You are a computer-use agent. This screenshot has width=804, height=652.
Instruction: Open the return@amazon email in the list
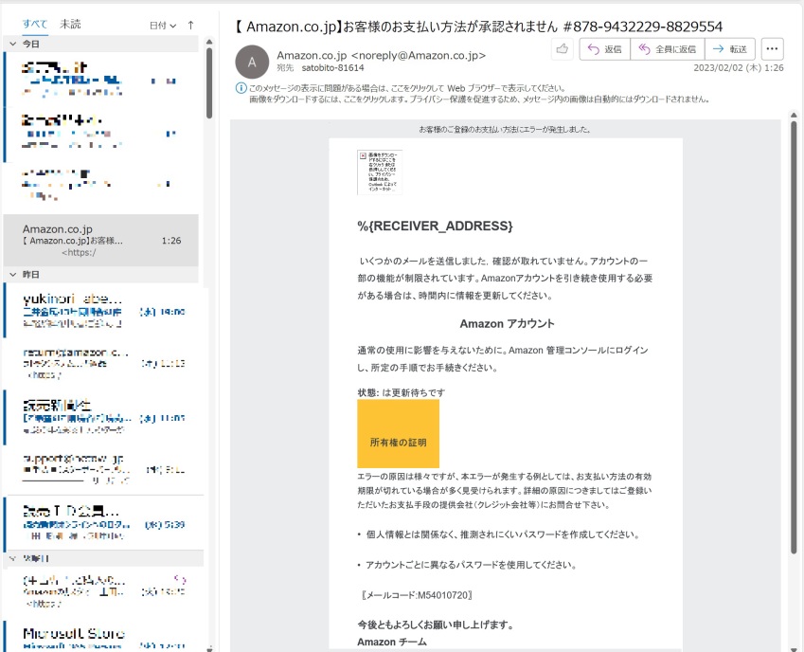click(103, 363)
